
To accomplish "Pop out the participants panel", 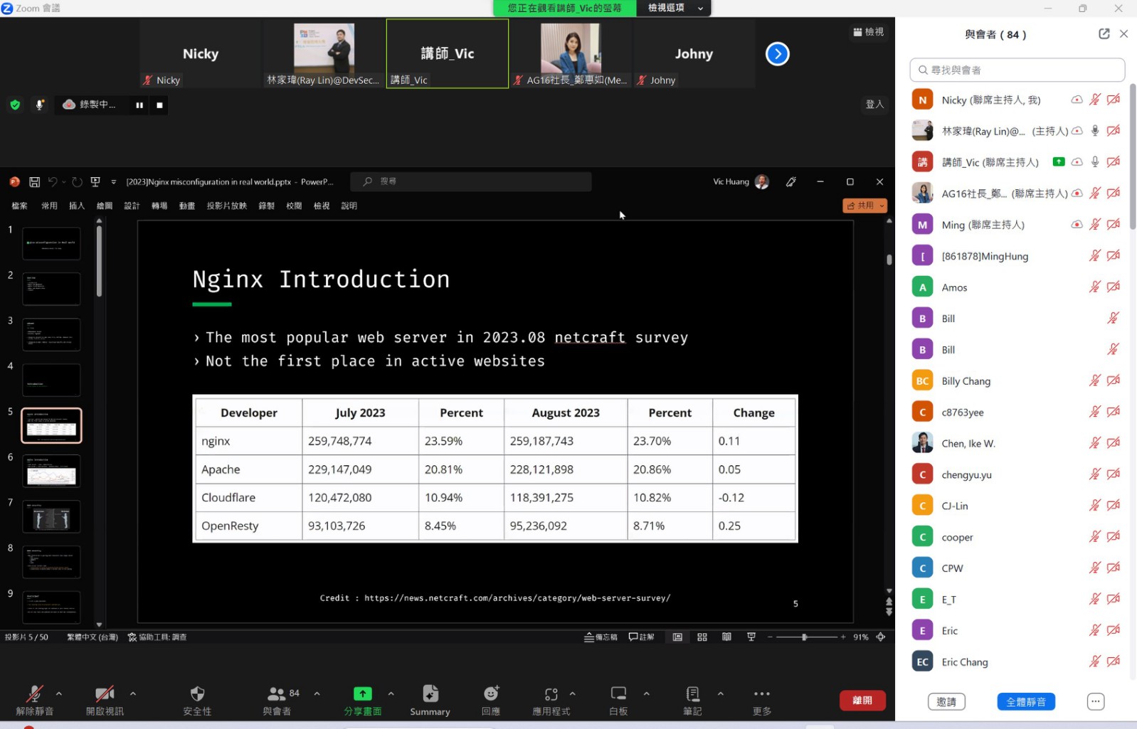I will pyautogui.click(x=1104, y=34).
